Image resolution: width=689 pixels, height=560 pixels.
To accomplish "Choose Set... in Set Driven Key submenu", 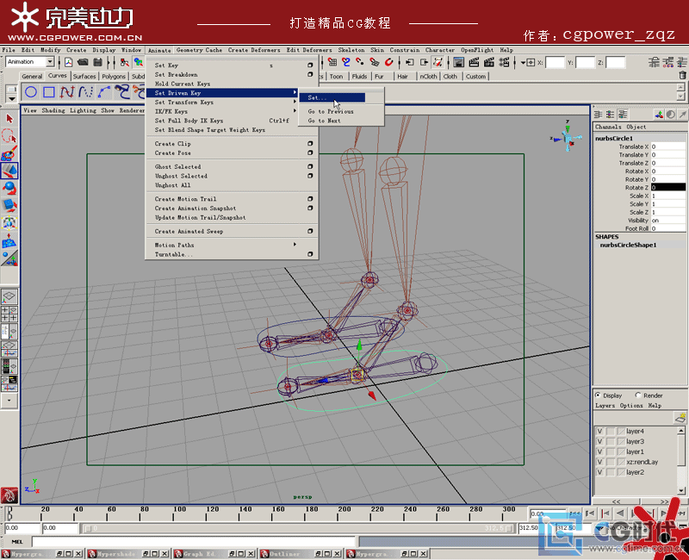I will tap(332, 97).
